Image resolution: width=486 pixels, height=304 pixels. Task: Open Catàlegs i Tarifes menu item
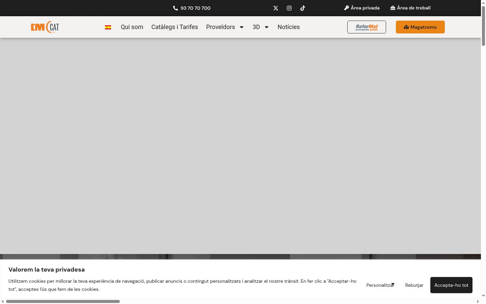point(174,27)
